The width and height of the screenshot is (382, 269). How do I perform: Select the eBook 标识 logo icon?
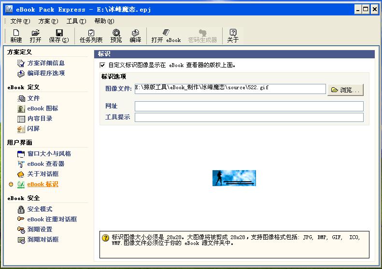pyautogui.click(x=21, y=185)
